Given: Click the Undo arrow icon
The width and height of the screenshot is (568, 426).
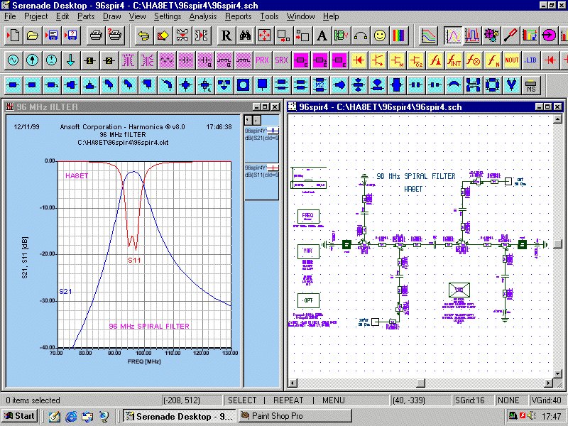Looking at the screenshot, I should point(143,35).
